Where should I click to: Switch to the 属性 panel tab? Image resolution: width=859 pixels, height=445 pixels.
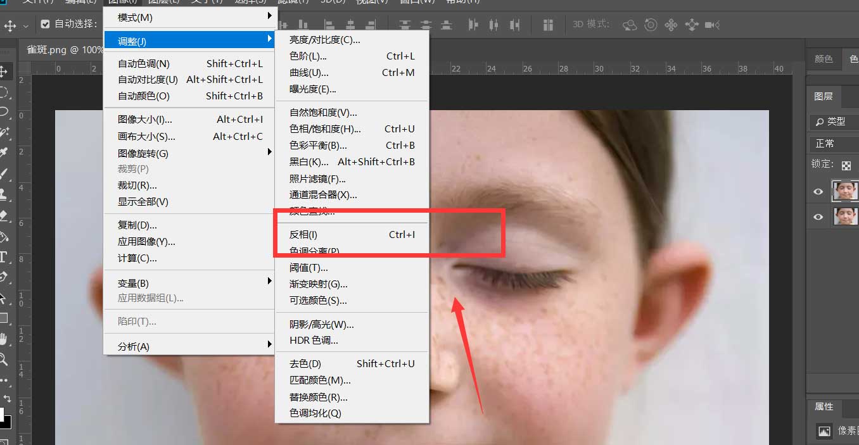824,406
